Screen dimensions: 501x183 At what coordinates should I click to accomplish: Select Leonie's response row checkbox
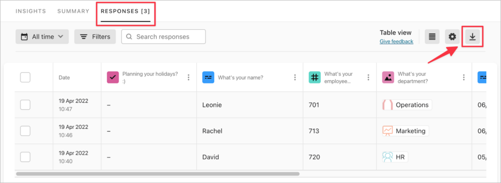point(25,104)
